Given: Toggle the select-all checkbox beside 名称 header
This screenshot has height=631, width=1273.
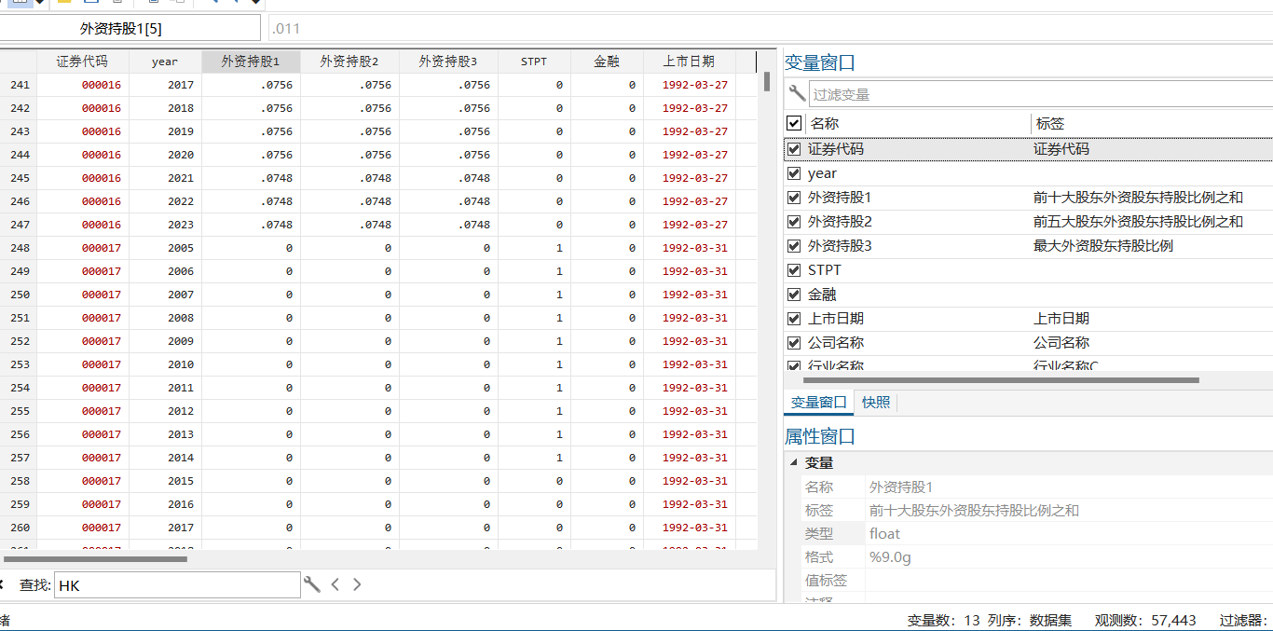Looking at the screenshot, I should click(x=794, y=123).
